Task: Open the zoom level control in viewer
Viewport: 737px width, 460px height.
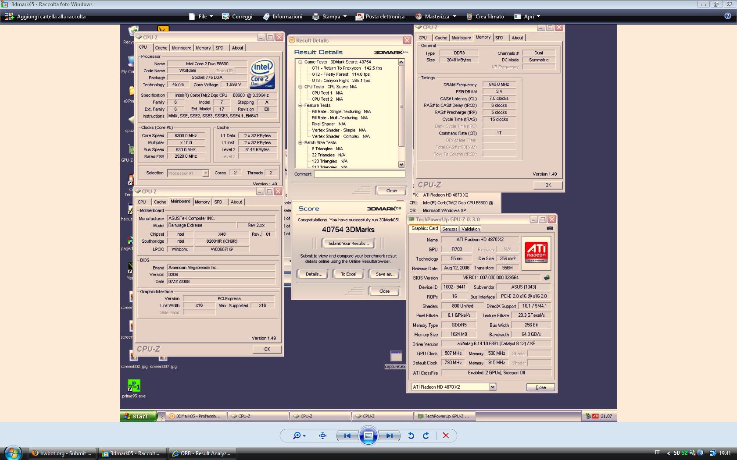Action: point(300,435)
